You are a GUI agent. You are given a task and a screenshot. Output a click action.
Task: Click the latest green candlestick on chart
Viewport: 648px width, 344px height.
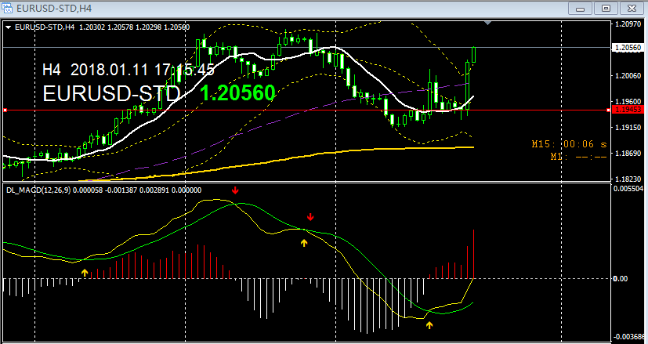coord(475,54)
